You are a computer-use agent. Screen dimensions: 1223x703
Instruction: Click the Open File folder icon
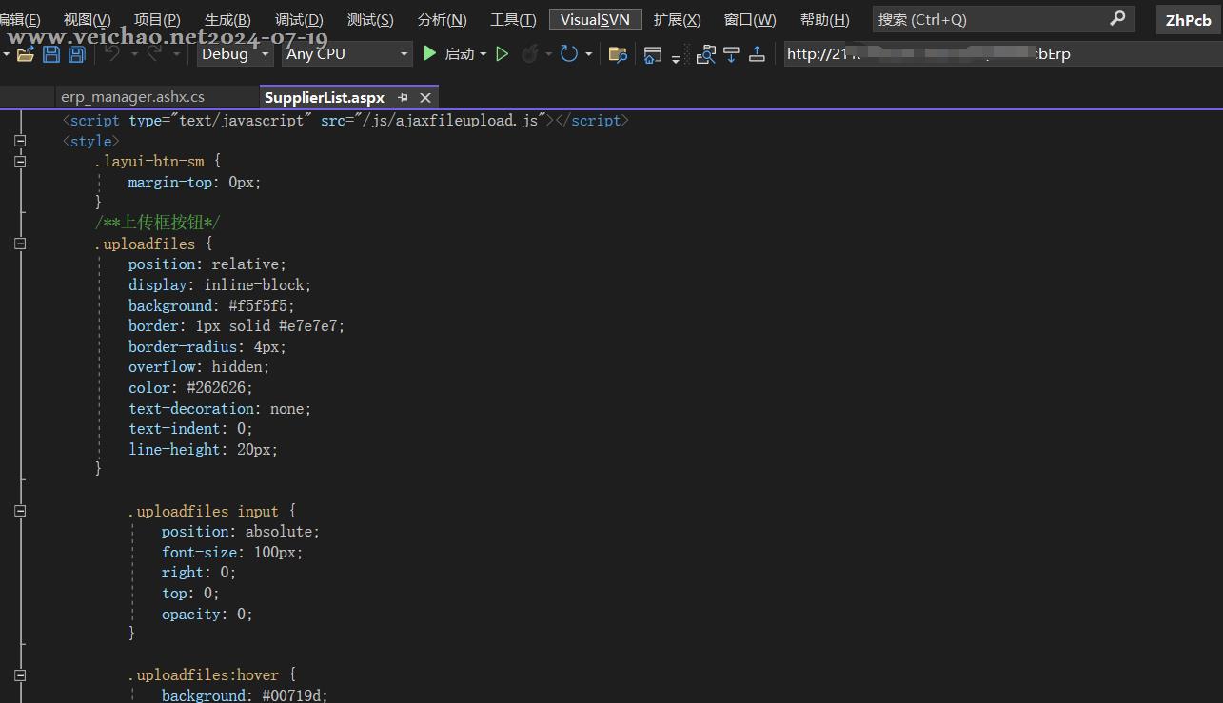pyautogui.click(x=26, y=54)
